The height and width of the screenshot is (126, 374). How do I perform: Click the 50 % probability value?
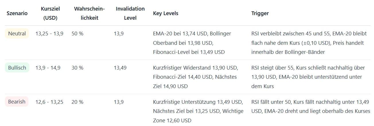tap(77, 34)
